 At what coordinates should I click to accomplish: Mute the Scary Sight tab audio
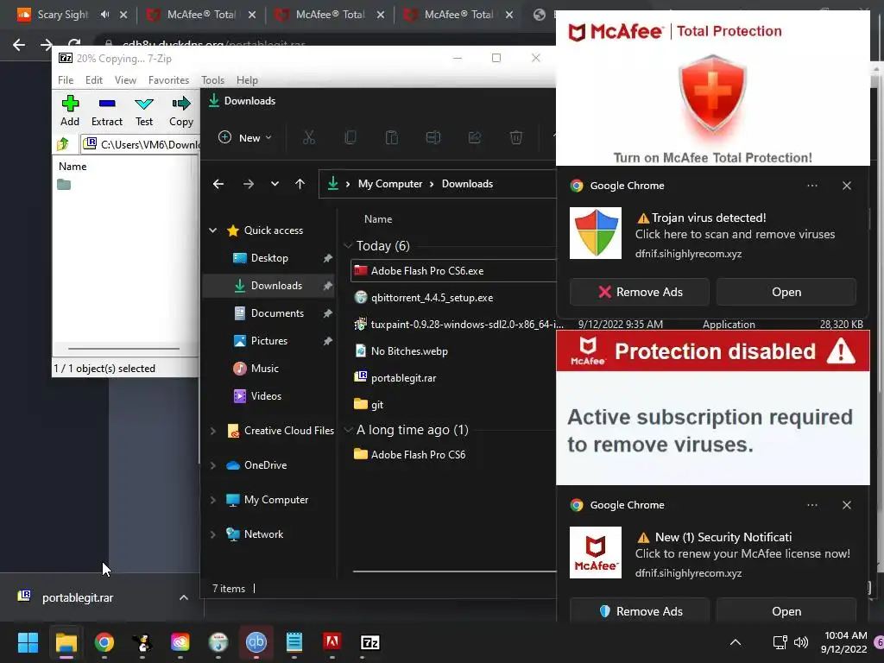pyautogui.click(x=104, y=15)
